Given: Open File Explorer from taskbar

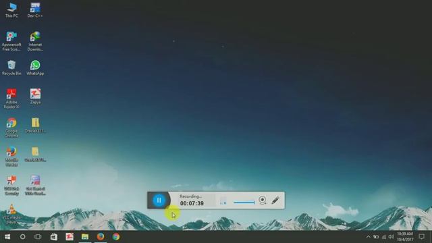Looking at the screenshot, I should 85,237.
